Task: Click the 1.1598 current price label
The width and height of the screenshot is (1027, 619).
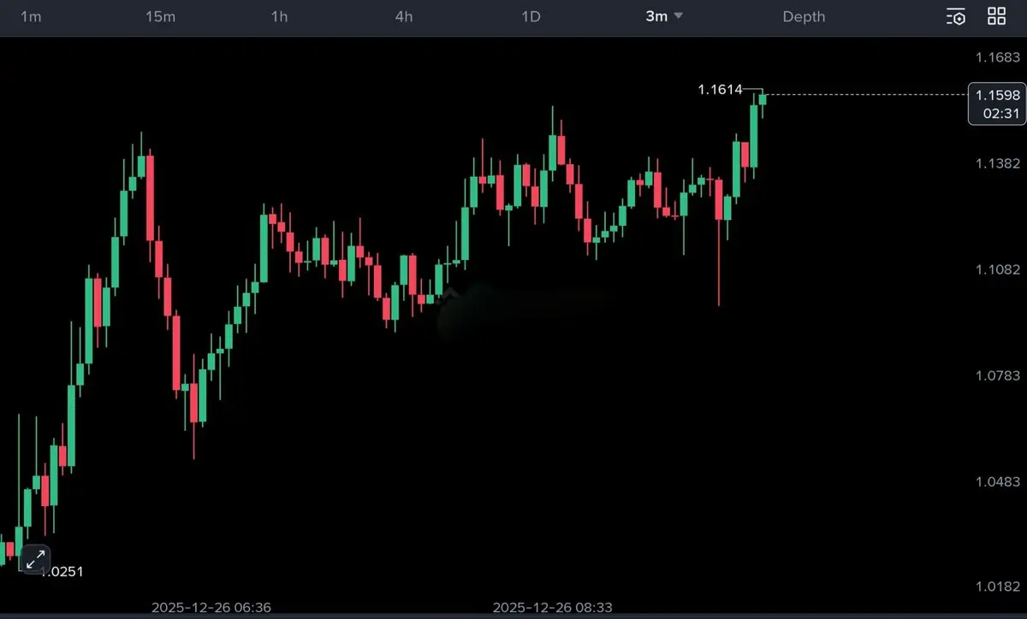Action: pos(996,96)
